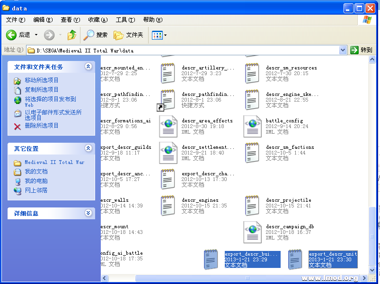
Task: Click the 转到 (Go) button
Action: (362, 50)
